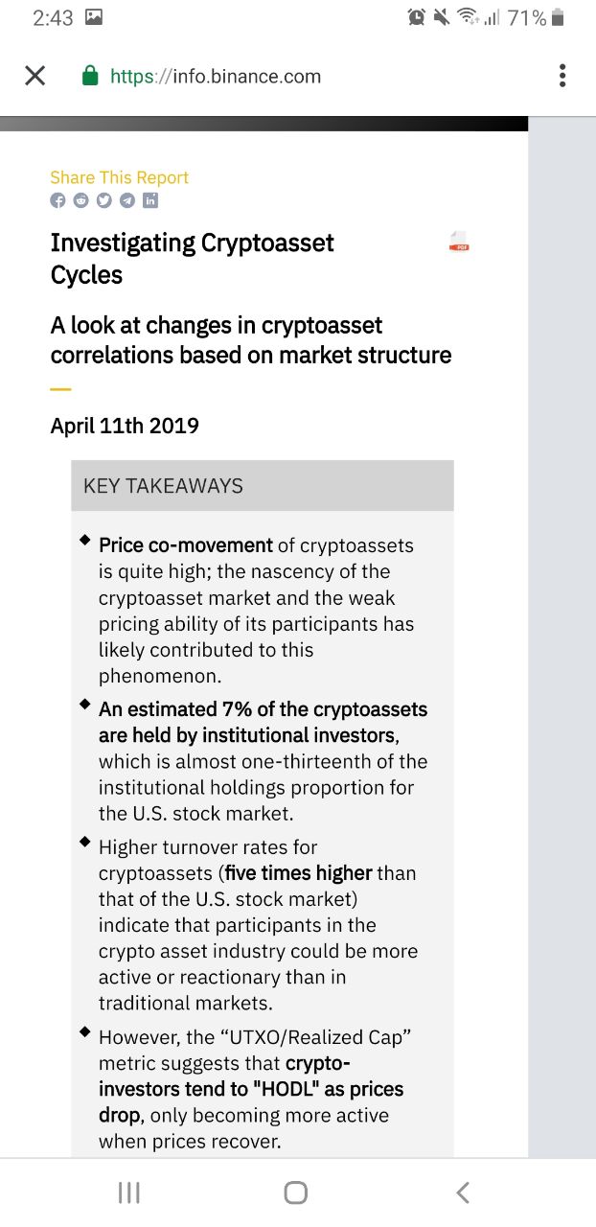Tap the green padlock security icon
Image resolution: width=596 pixels, height=1227 pixels.
point(91,76)
